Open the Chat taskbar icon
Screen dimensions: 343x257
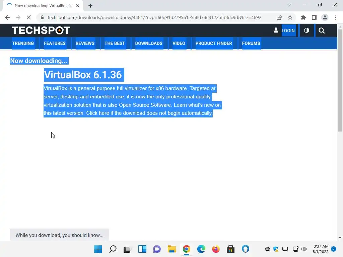tap(157, 249)
